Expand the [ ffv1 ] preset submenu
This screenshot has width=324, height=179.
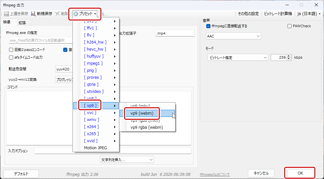pyautogui.click(x=96, y=28)
